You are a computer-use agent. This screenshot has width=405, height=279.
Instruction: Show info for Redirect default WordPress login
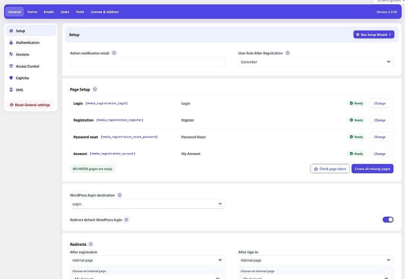click(x=127, y=220)
